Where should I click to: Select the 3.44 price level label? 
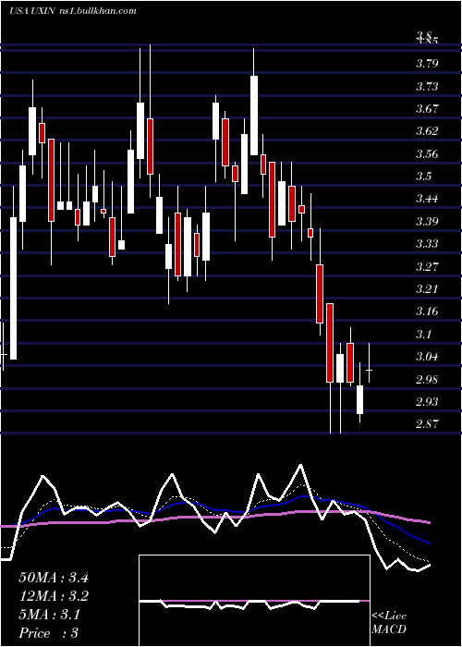pos(427,199)
